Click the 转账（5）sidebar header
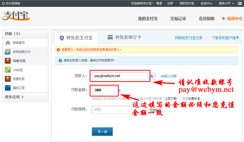Image resolution: width=244 pixels, height=142 pixels. pyautogui.click(x=25, y=34)
